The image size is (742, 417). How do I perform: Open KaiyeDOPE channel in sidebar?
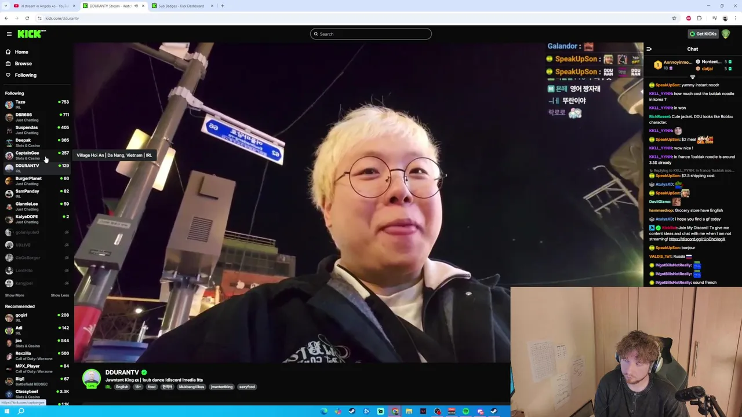36,219
